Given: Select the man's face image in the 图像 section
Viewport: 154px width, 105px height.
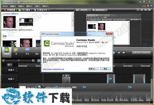Looking at the screenshot, I should pyautogui.click(x=26, y=43).
